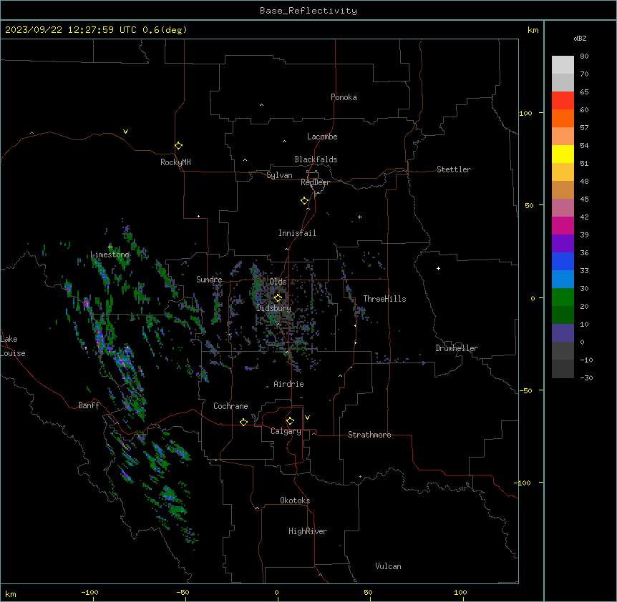Click the Blackfalds city label
The image size is (617, 602).
coord(316,159)
